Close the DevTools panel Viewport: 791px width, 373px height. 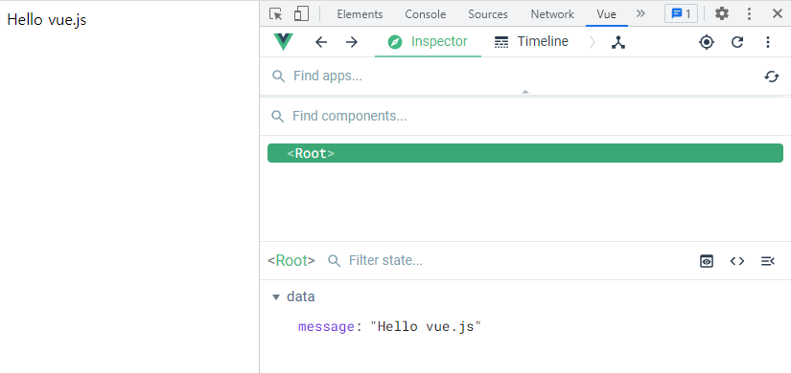click(x=778, y=13)
